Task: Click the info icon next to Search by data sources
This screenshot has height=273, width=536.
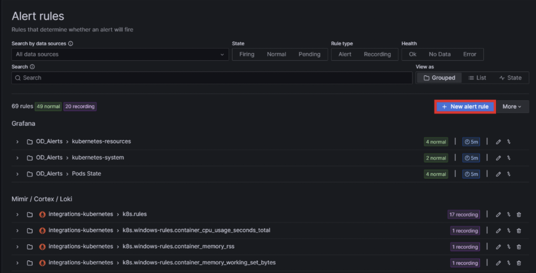Action: click(x=71, y=43)
